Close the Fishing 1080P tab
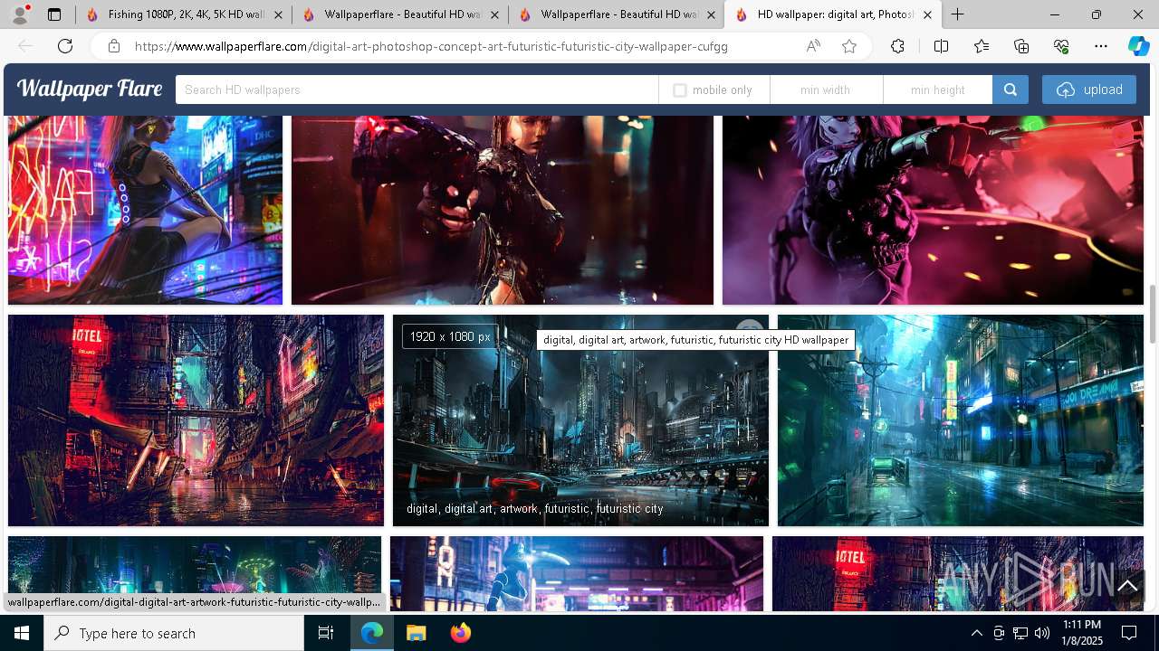The image size is (1159, 651). click(278, 14)
